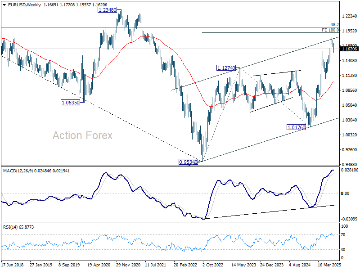Click the 0.95340 price label
Screen dimensions: 360x270
(188, 162)
